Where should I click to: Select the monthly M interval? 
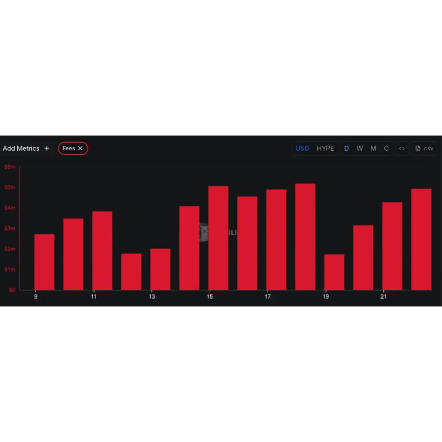(373, 148)
